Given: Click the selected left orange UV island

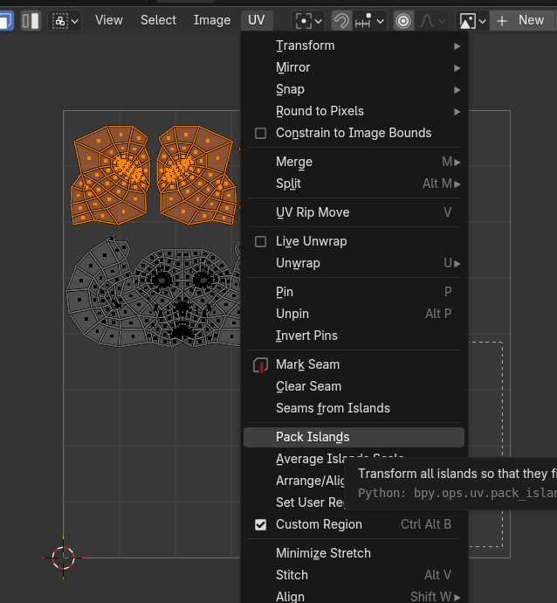Looking at the screenshot, I should (110, 175).
